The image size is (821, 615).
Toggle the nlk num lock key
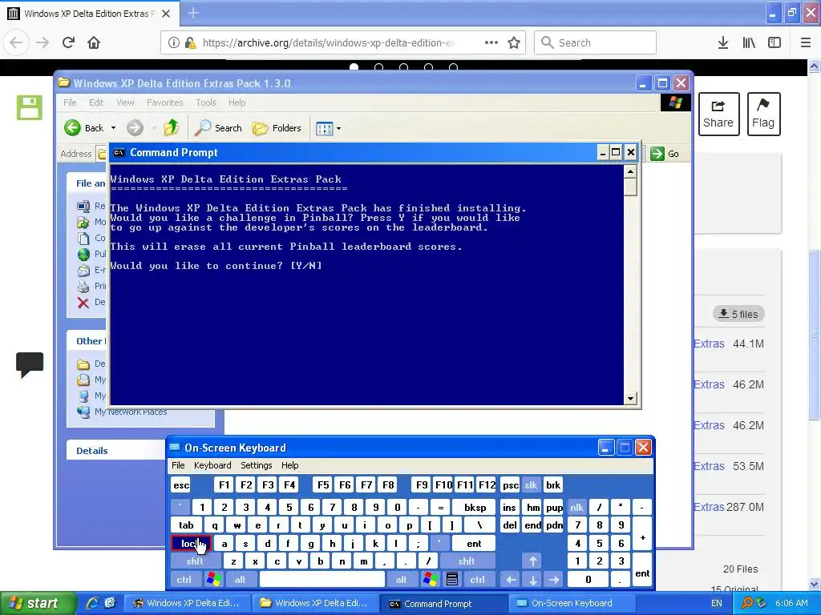(576, 507)
